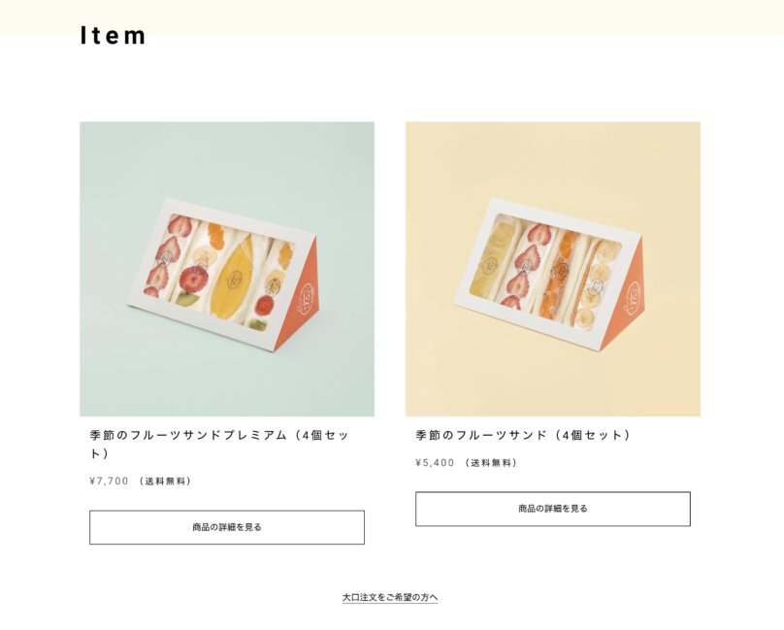Click the orange logo on premium box side
Screen dimensions: 784x630
pos(306,300)
